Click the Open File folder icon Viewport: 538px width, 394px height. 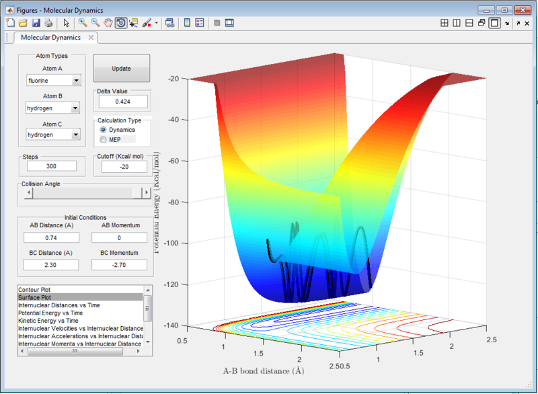point(23,22)
